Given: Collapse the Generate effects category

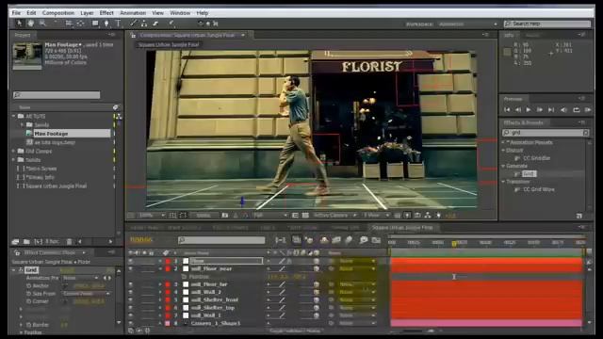Looking at the screenshot, I should click(503, 166).
